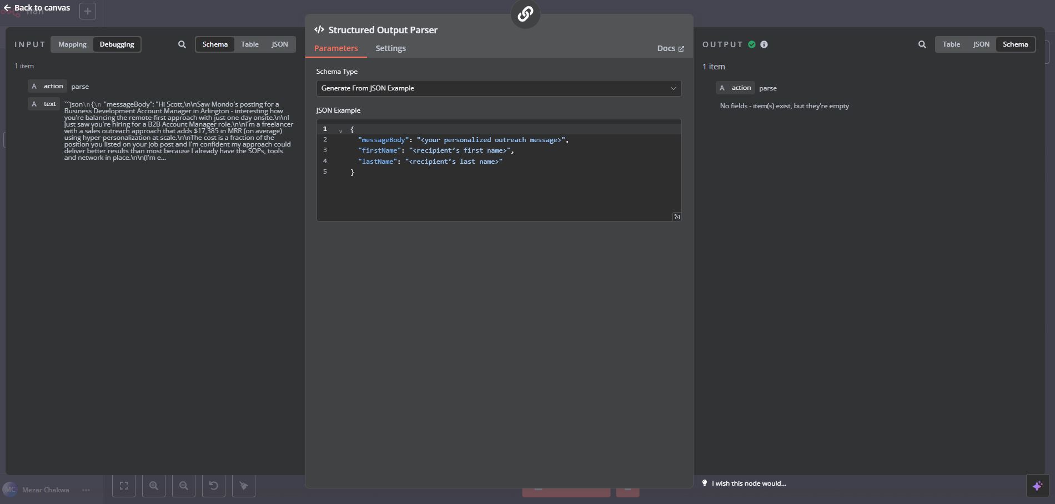Select JSON view in OUTPUT panel

pos(981,44)
